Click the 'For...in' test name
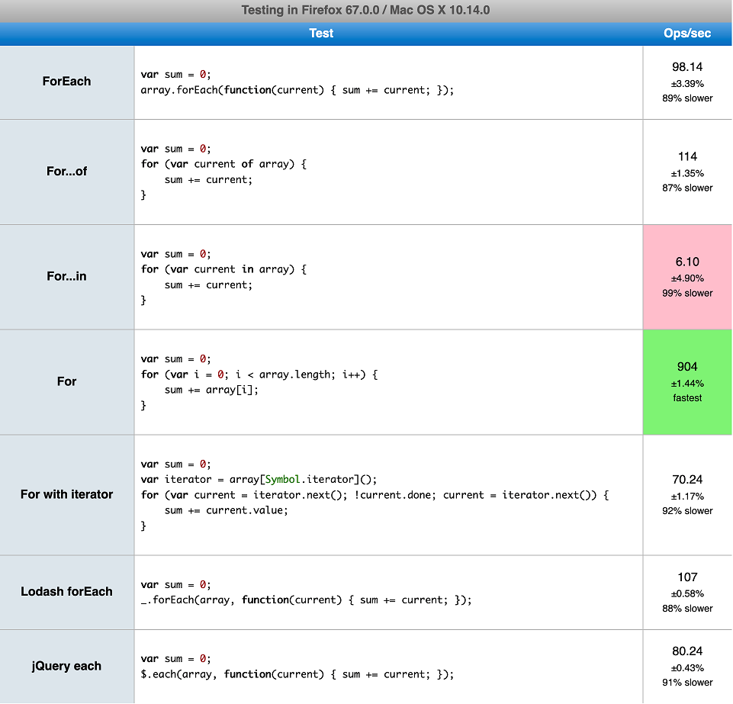Viewport: 733px width, 704px height. pos(67,277)
